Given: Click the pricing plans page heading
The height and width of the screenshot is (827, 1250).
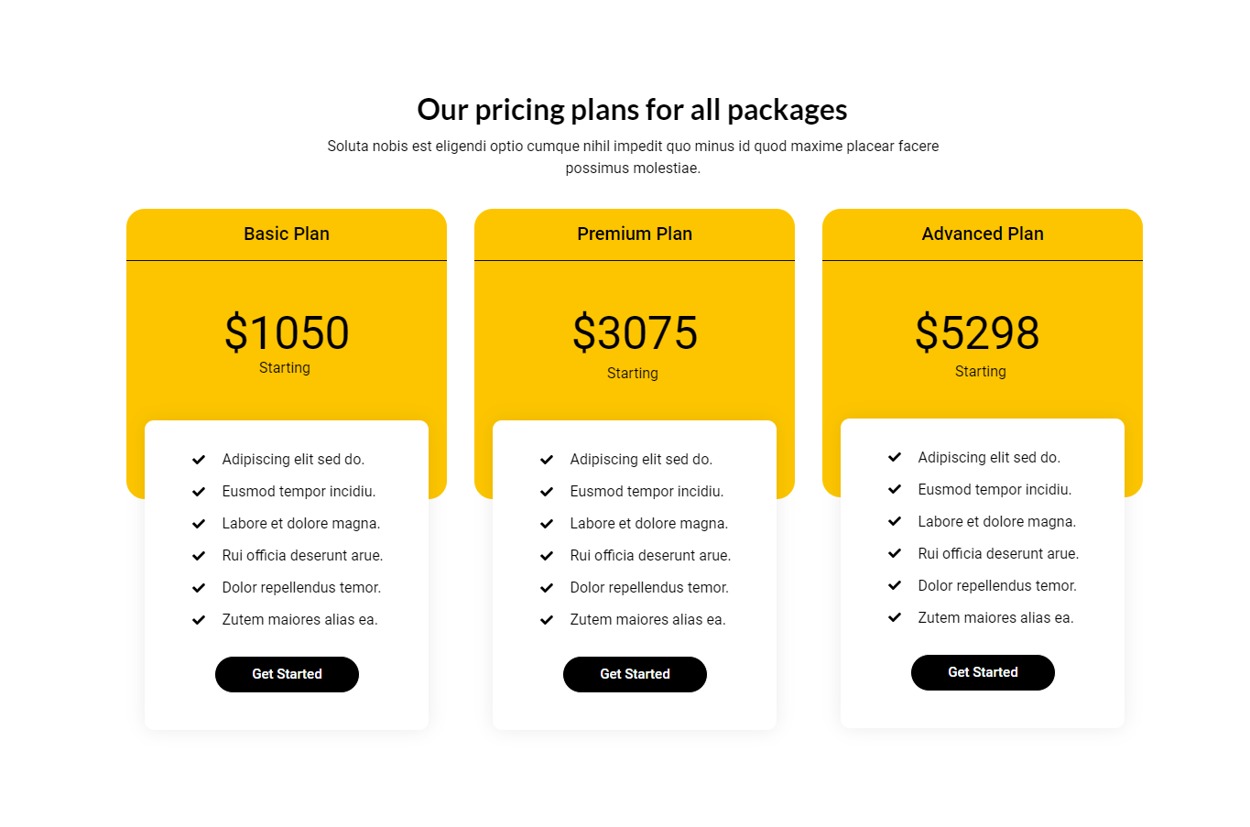Looking at the screenshot, I should coord(632,110).
